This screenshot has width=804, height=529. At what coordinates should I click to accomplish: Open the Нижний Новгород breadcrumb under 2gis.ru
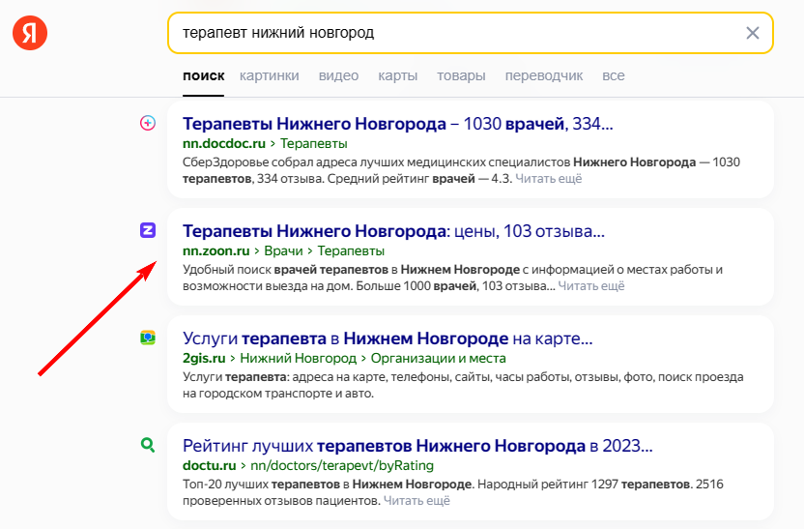298,358
